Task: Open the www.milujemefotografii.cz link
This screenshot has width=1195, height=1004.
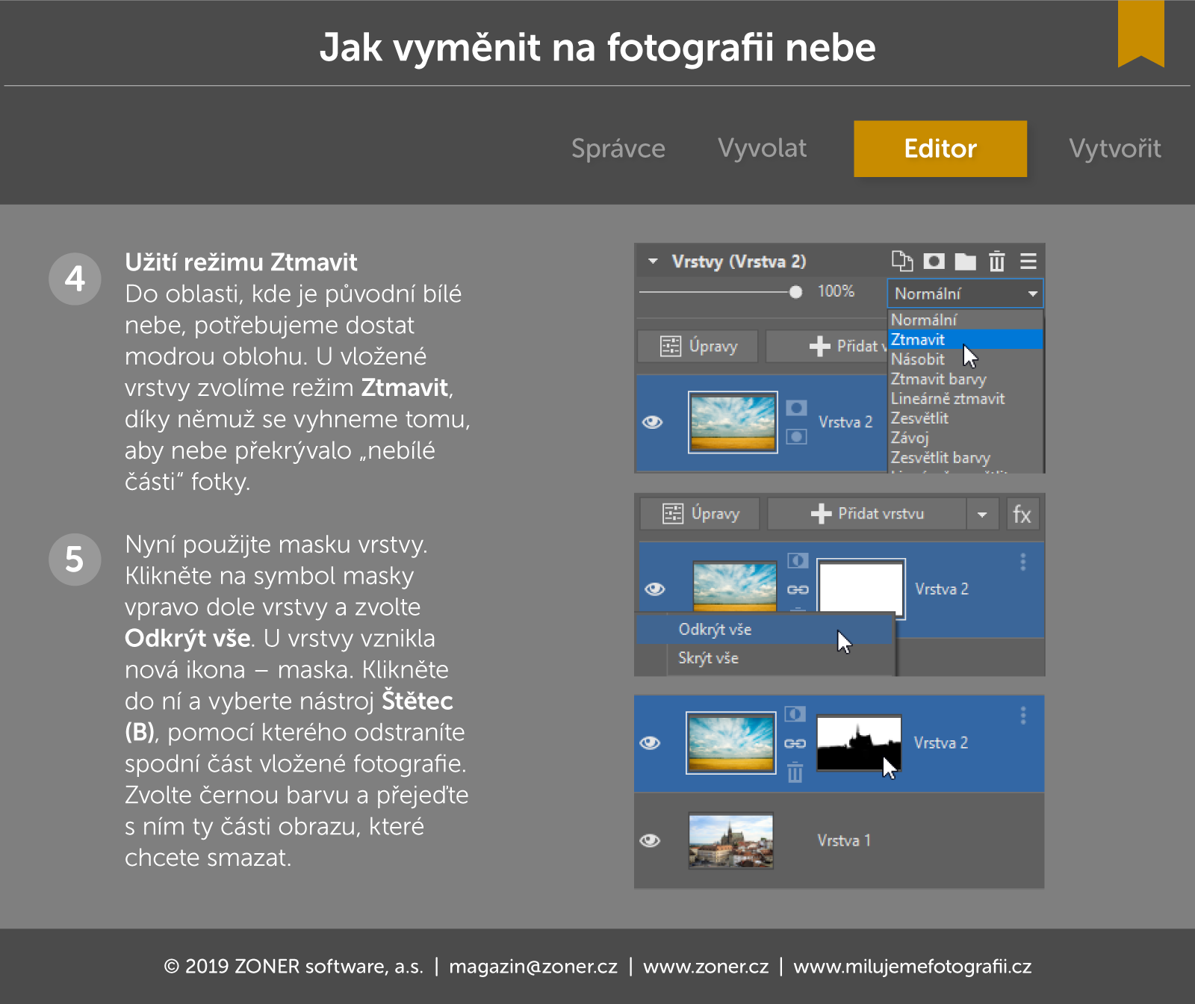Action: click(x=913, y=967)
